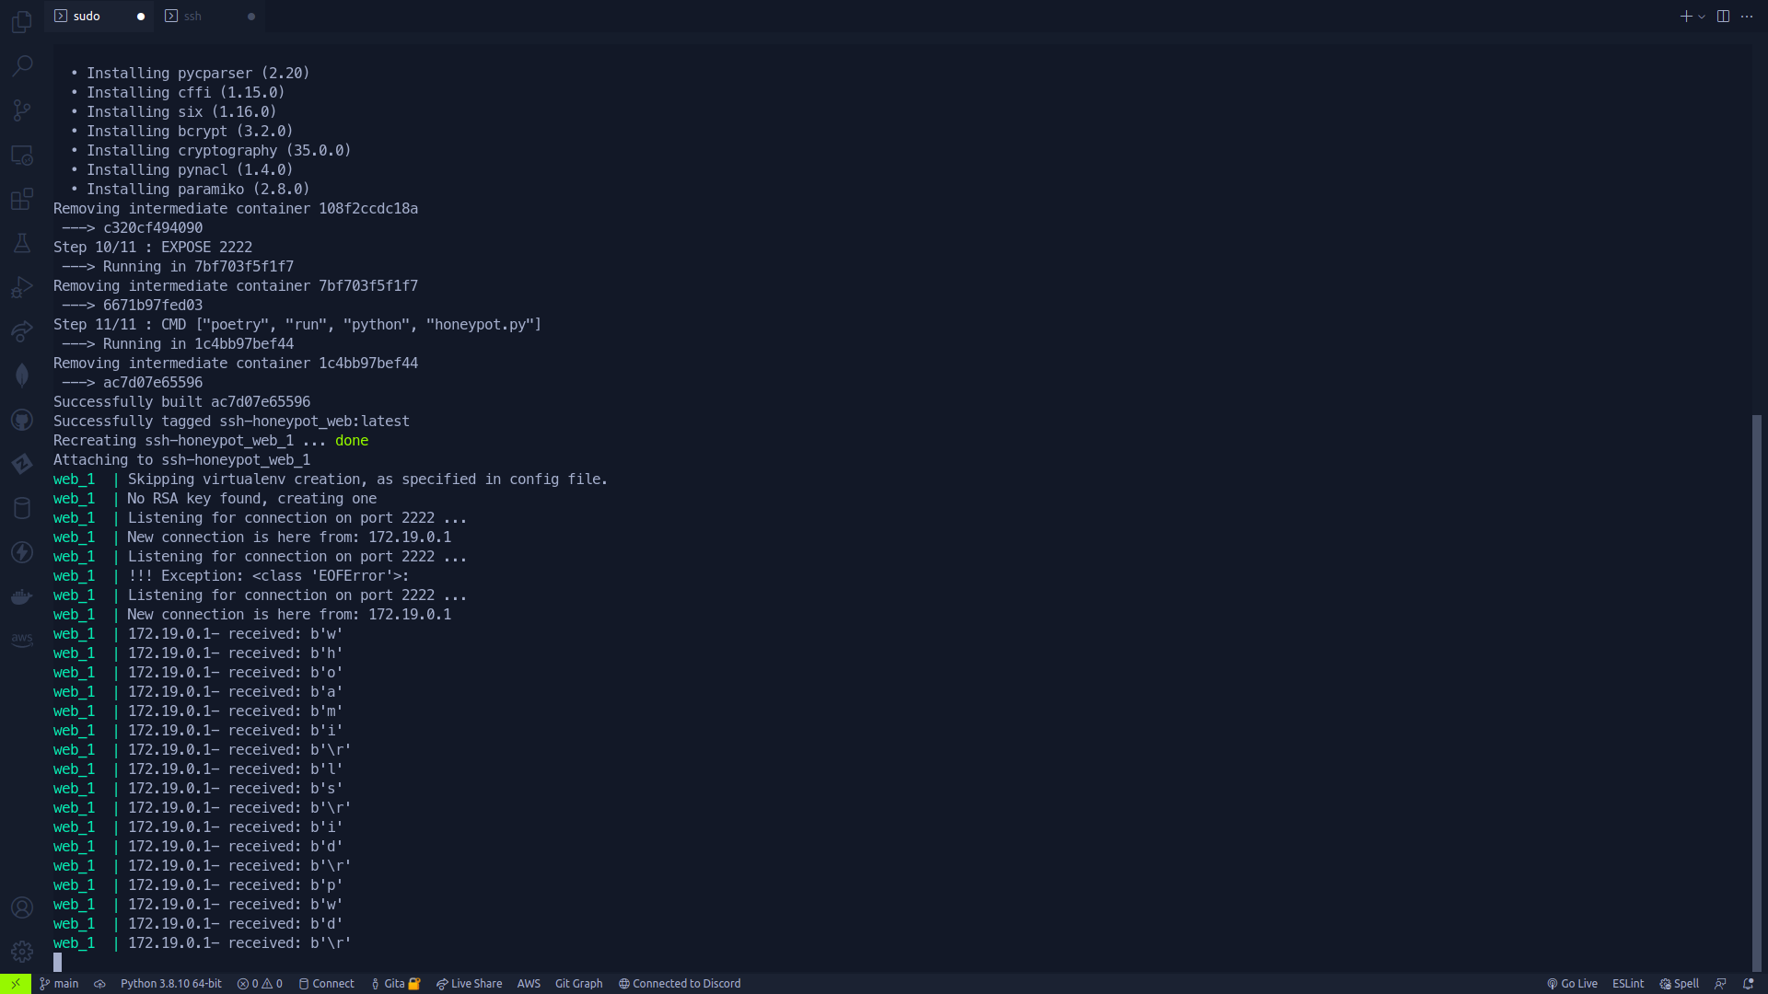Image resolution: width=1768 pixels, height=994 pixels.
Task: Open the Explorer view in activity bar
Action: point(22,21)
